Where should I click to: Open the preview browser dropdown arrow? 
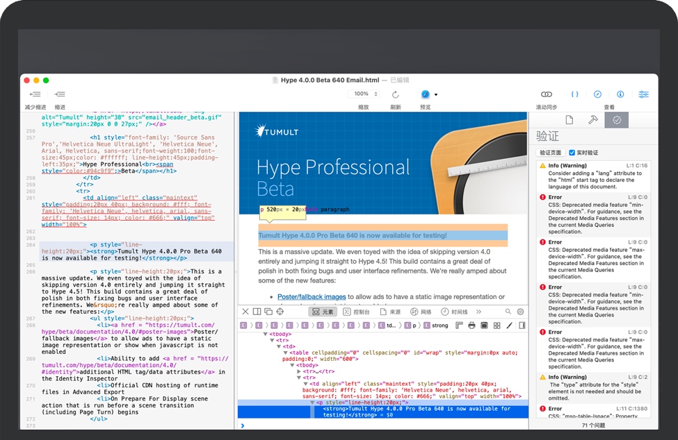(436, 94)
